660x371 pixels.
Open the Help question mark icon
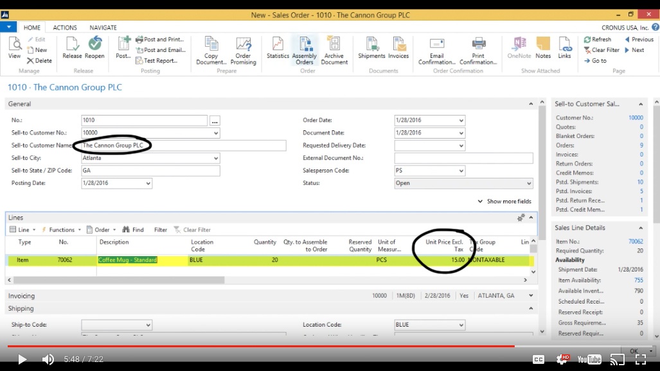click(655, 27)
